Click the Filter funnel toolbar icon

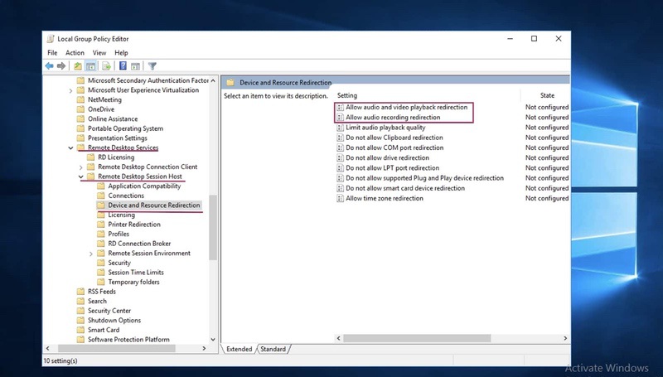tap(152, 66)
